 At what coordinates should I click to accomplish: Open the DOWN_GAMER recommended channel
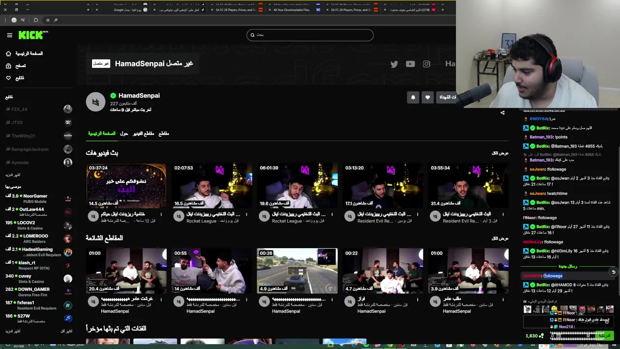click(x=39, y=292)
